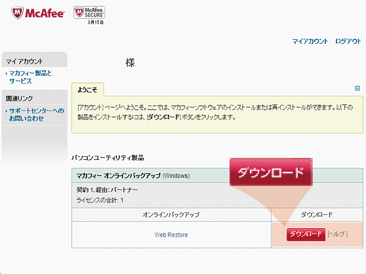Viewport: 366px width, 274px height.
Task: Select the ようこそ tab
Action: tap(87, 89)
